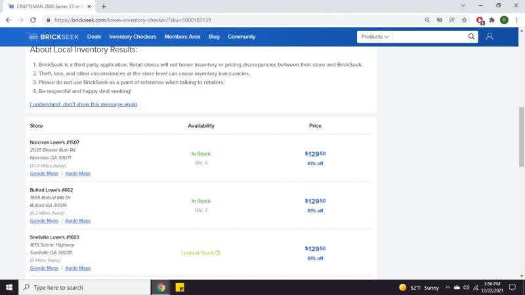Viewport: 525px width, 295px height.
Task: Reload the page
Action: 33,20
